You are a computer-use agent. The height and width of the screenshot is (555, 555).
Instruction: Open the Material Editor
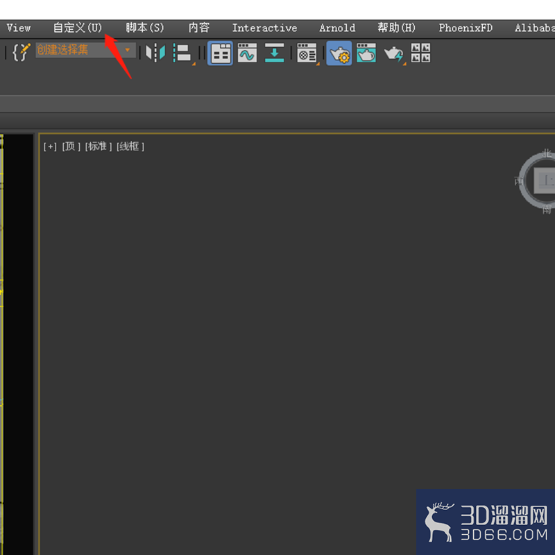pos(307,53)
